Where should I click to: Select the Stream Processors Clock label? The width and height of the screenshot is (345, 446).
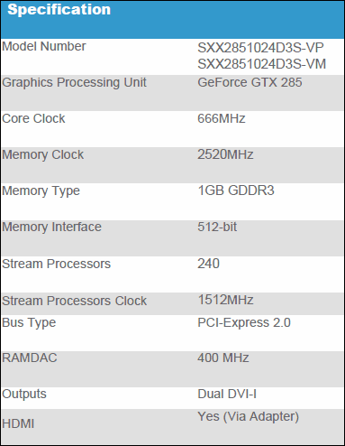pos(75,301)
